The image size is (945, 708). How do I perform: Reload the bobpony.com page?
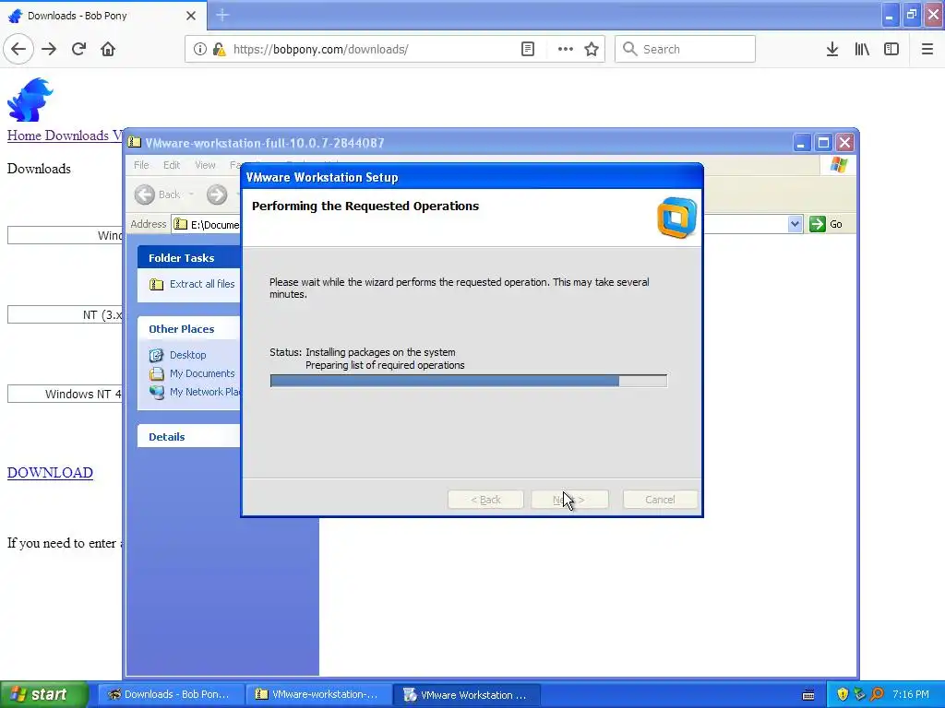click(79, 50)
